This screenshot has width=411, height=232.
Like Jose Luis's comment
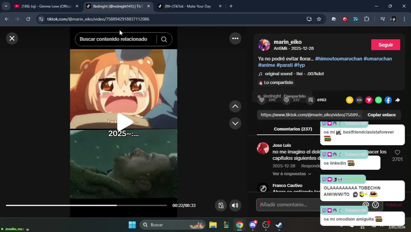coord(397,152)
